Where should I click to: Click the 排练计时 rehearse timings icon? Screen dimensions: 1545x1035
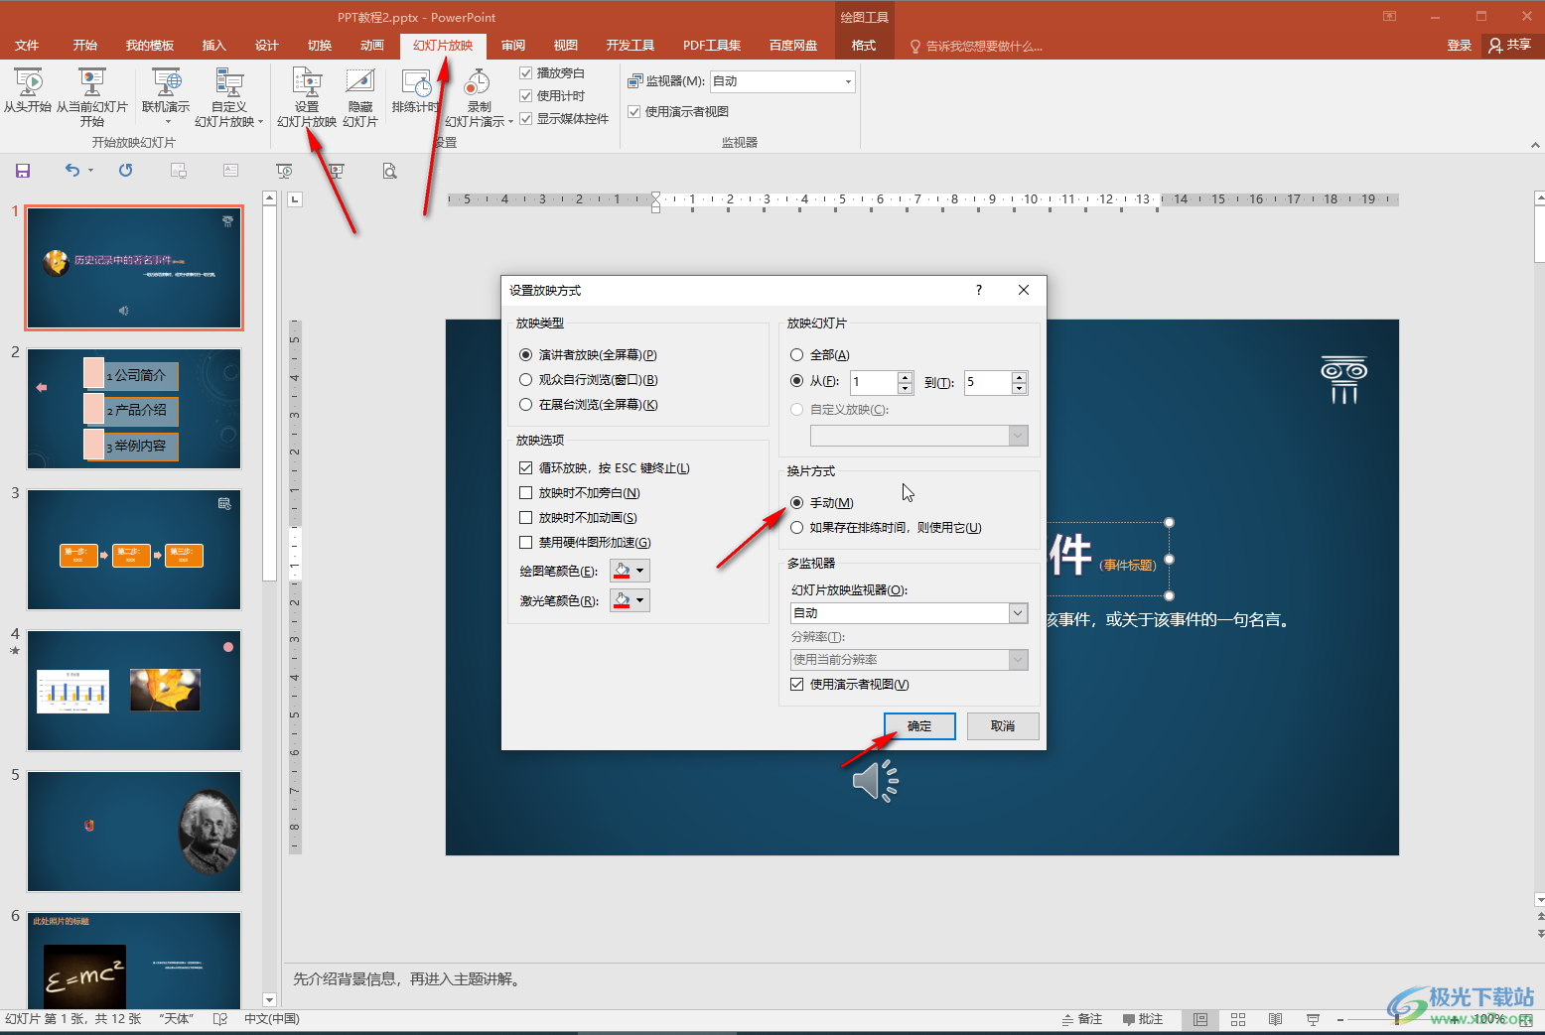(415, 83)
